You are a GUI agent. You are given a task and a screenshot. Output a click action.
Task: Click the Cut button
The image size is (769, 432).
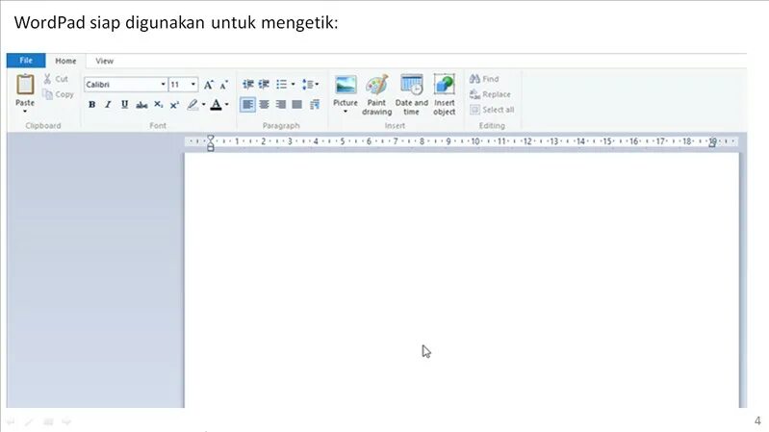pyautogui.click(x=56, y=79)
